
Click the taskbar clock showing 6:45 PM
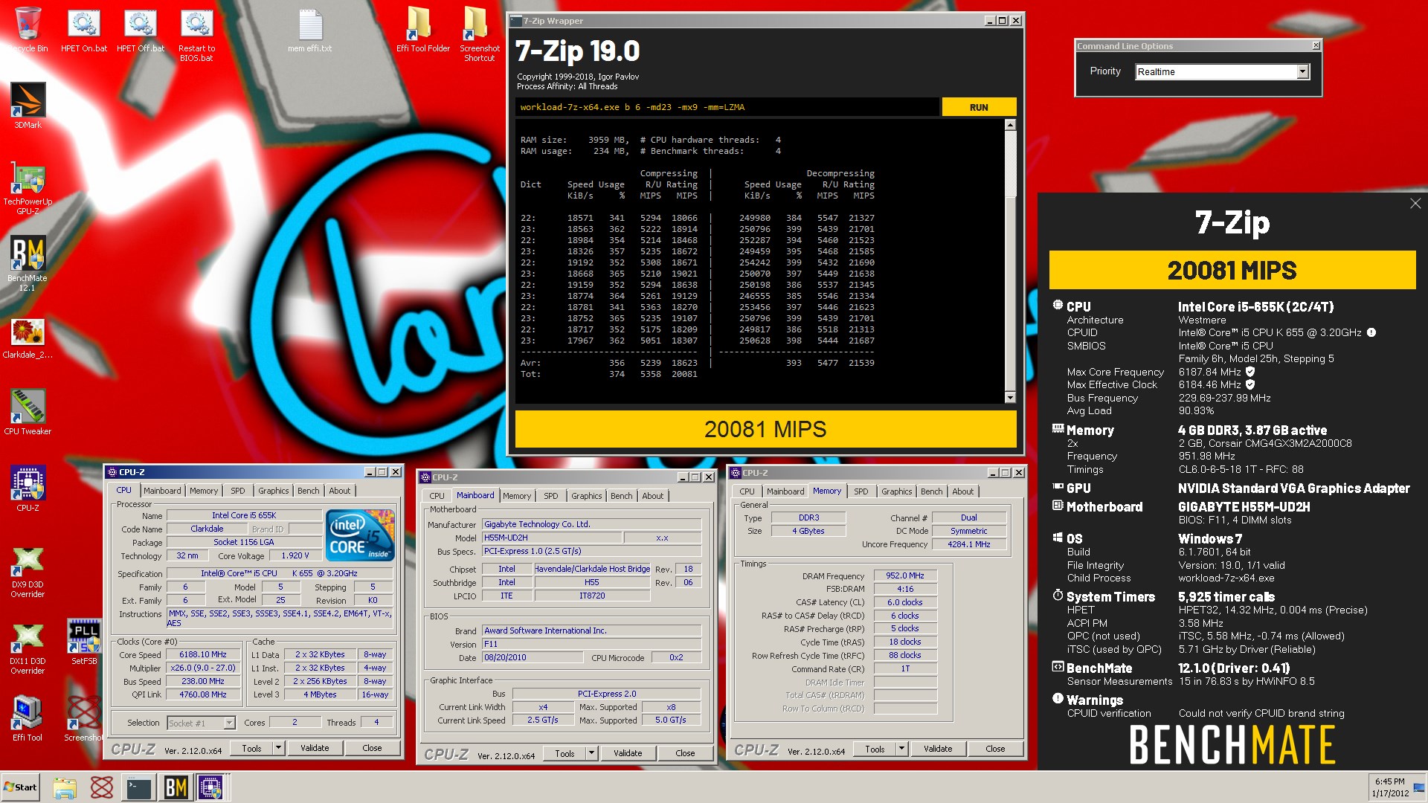pos(1389,787)
